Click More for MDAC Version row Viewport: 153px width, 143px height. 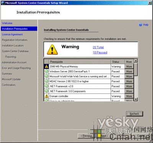pyautogui.click(x=129, y=81)
